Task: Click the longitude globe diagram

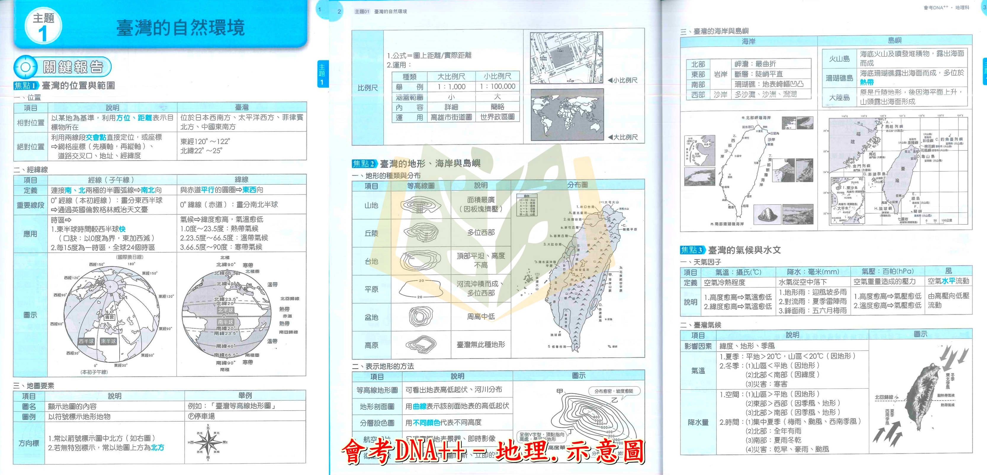Action: click(112, 315)
